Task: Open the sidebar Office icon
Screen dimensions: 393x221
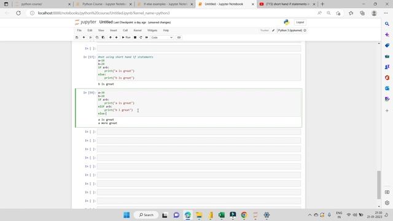Action: tap(387, 78)
